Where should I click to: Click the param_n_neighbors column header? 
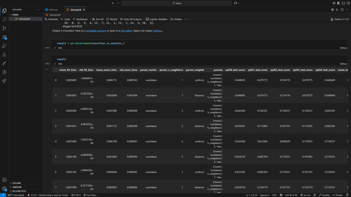[171, 70]
